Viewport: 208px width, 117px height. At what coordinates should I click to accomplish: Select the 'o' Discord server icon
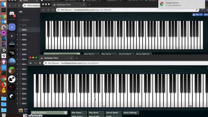coord(12,27)
